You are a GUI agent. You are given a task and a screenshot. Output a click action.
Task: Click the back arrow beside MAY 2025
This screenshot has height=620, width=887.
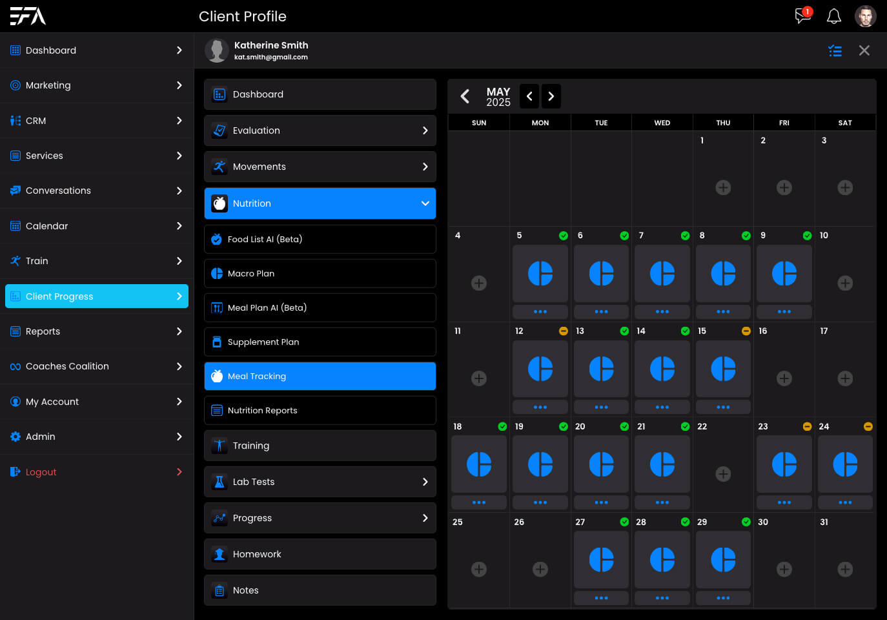click(x=465, y=96)
